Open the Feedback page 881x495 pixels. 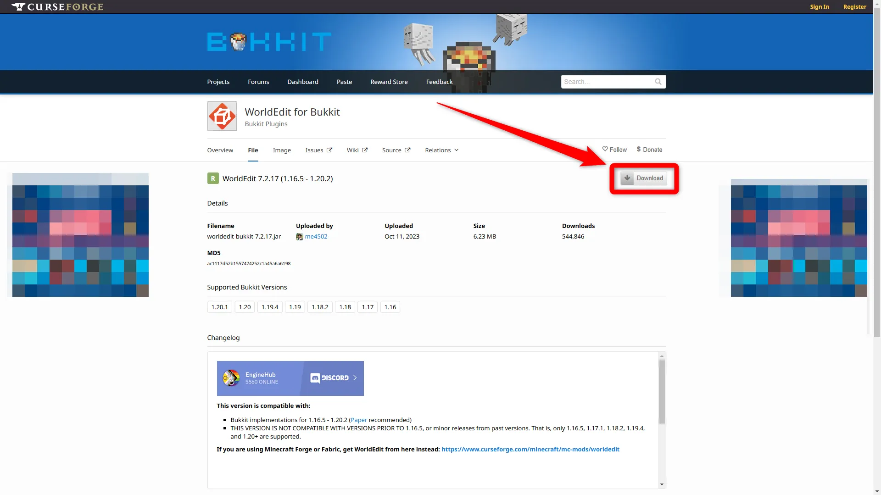click(440, 82)
